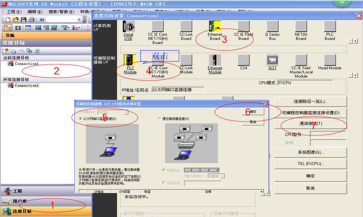Select CC IE Field Master/Local Module icon
Image resolution: width=363 pixels, height=217 pixels.
(x=301, y=66)
